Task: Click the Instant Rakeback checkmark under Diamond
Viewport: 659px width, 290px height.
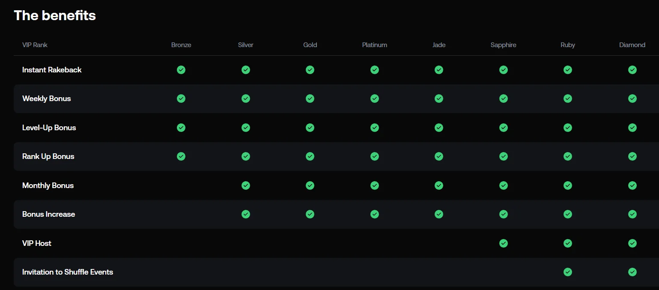Action: [x=632, y=70]
